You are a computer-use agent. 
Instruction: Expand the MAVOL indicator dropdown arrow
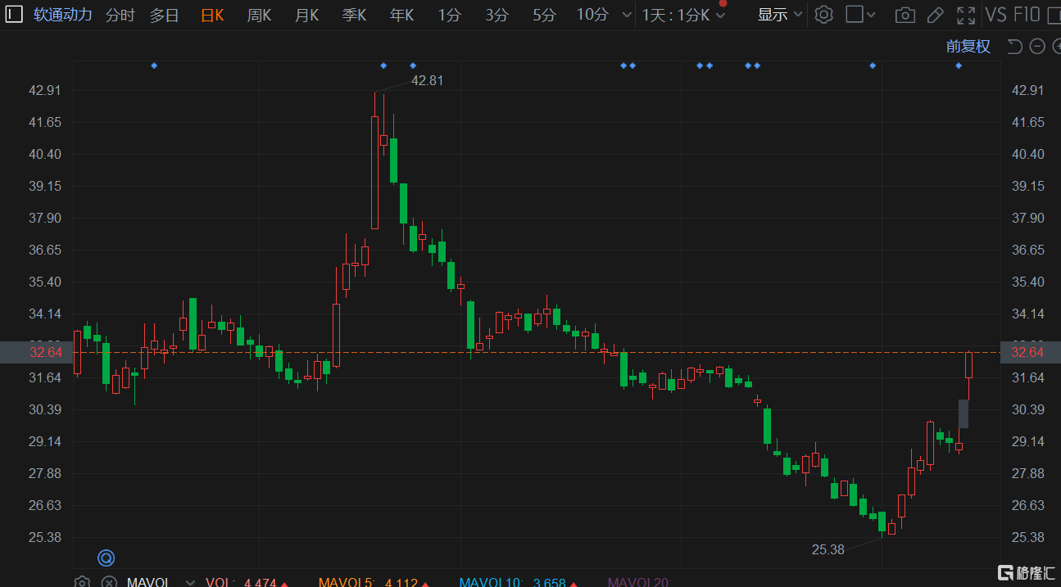pyautogui.click(x=191, y=583)
